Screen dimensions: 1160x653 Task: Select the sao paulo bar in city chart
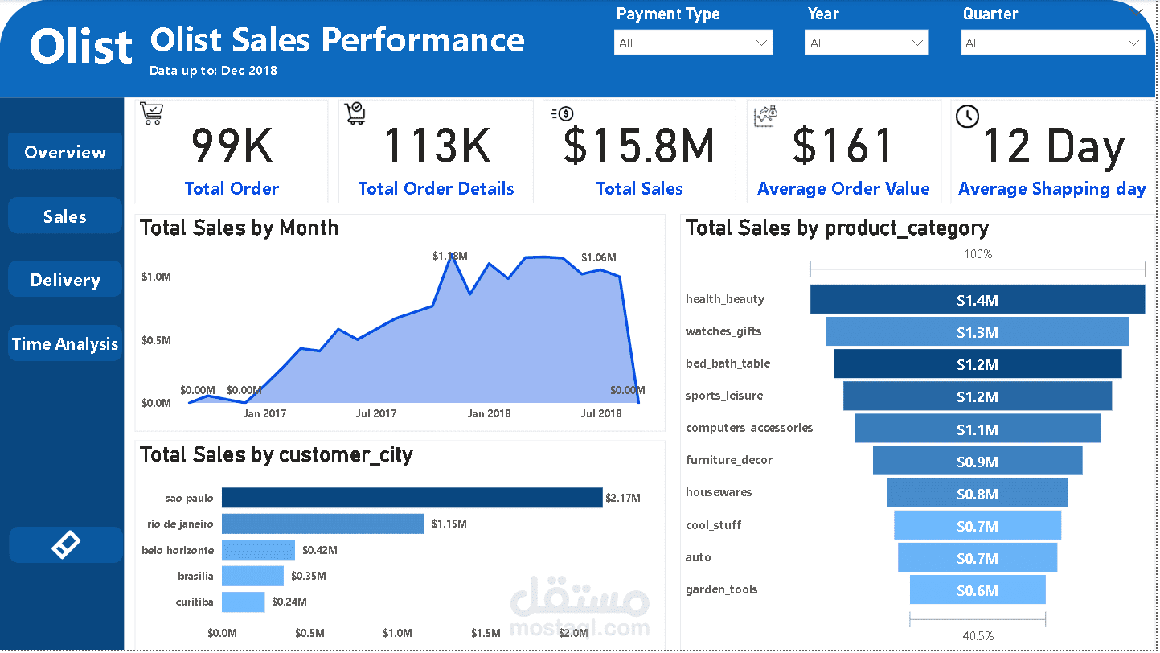coord(412,498)
